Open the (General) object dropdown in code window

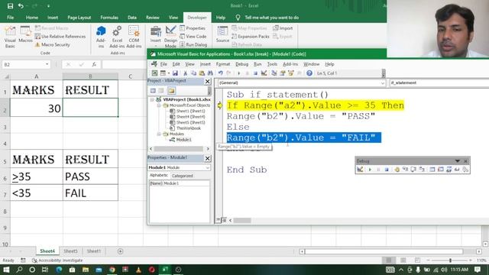(382, 83)
